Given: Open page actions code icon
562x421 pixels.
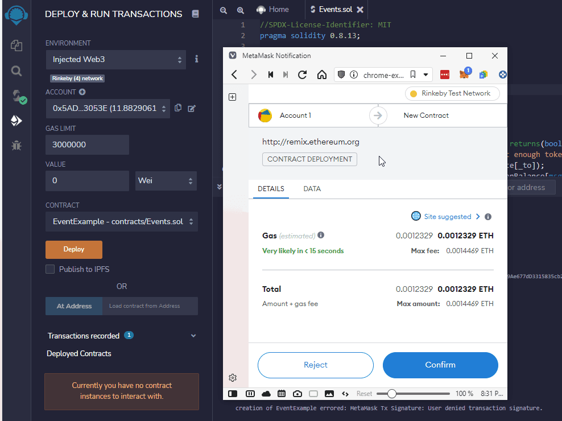Looking at the screenshot, I should tap(345, 394).
